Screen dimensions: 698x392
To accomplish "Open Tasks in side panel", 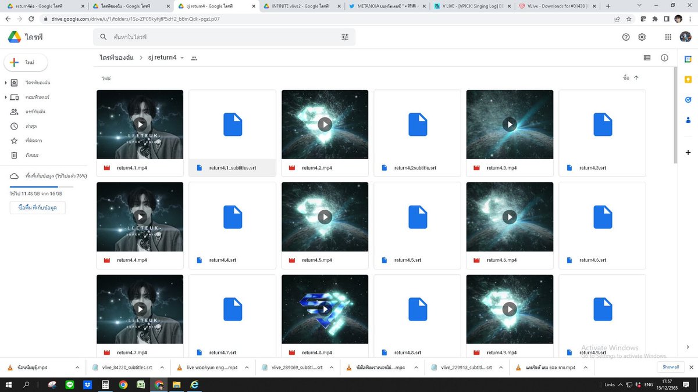I will click(x=688, y=99).
